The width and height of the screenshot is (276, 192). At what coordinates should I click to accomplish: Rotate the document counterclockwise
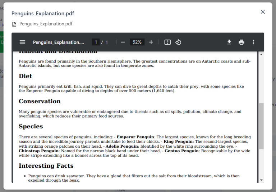coord(178,42)
